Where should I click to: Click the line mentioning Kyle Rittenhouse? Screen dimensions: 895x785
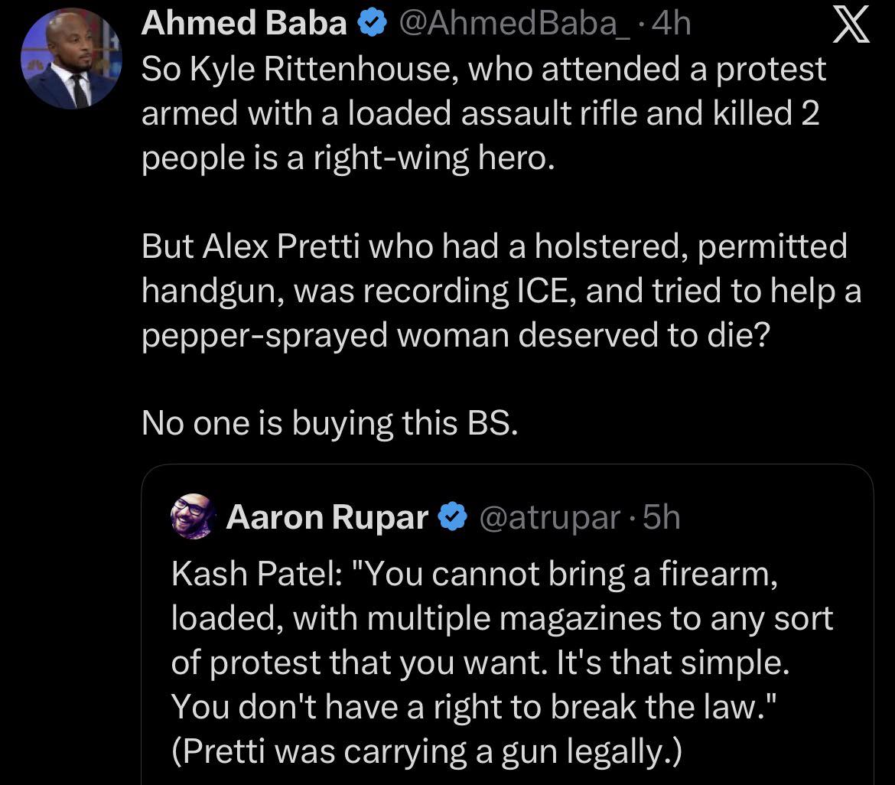483,70
